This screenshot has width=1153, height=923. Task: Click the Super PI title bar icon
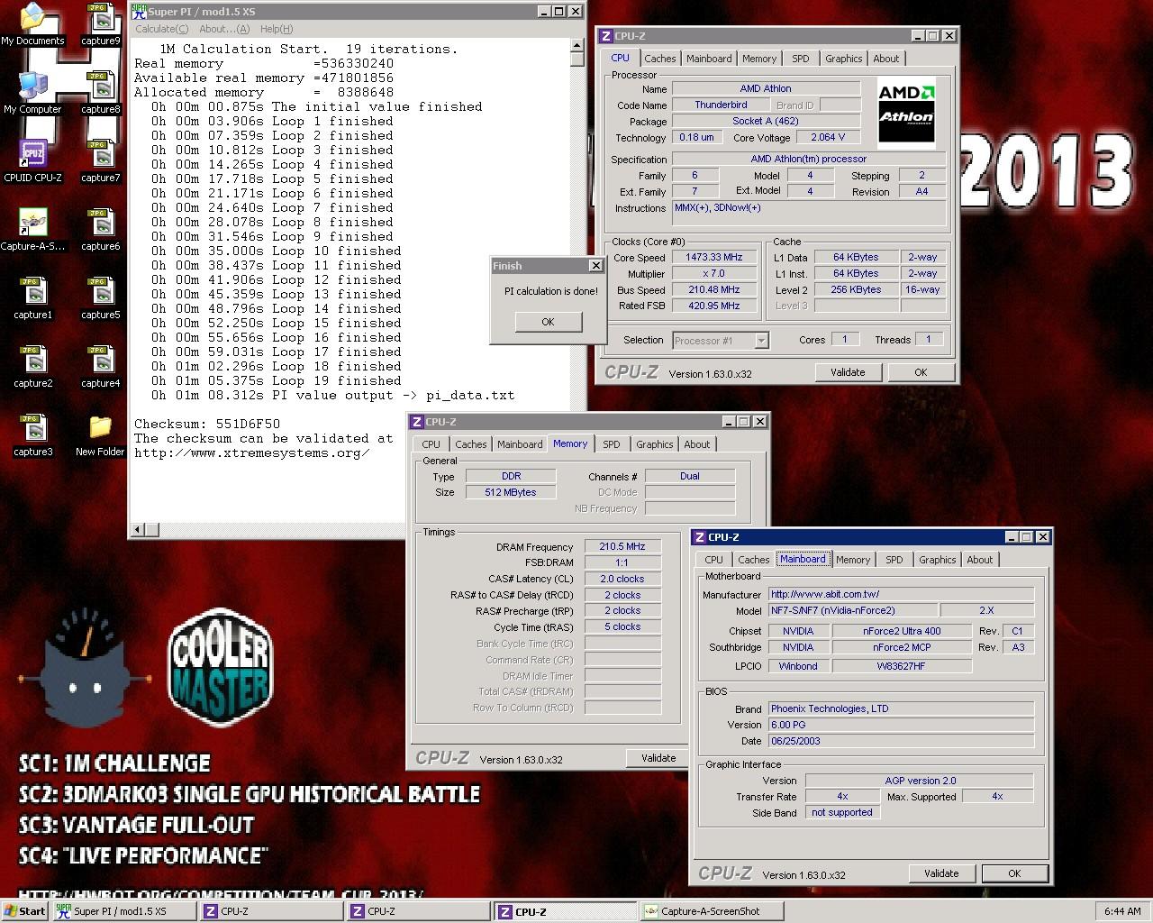[139, 12]
